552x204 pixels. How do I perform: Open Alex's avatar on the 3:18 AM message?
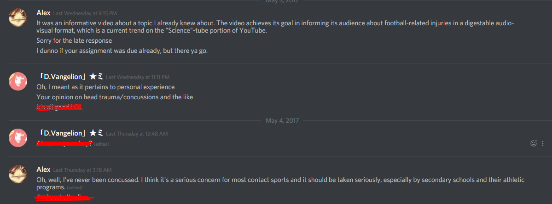(17, 174)
